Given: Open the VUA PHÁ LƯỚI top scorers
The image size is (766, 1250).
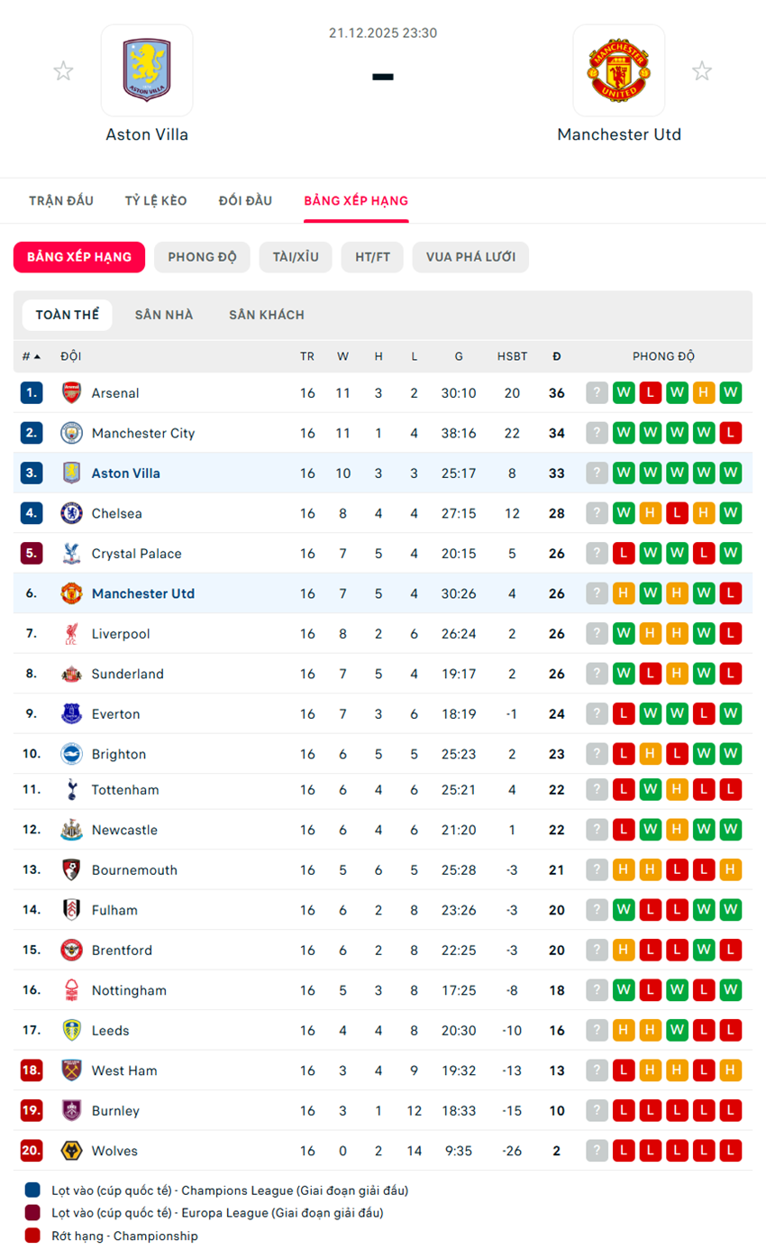Looking at the screenshot, I should [470, 257].
